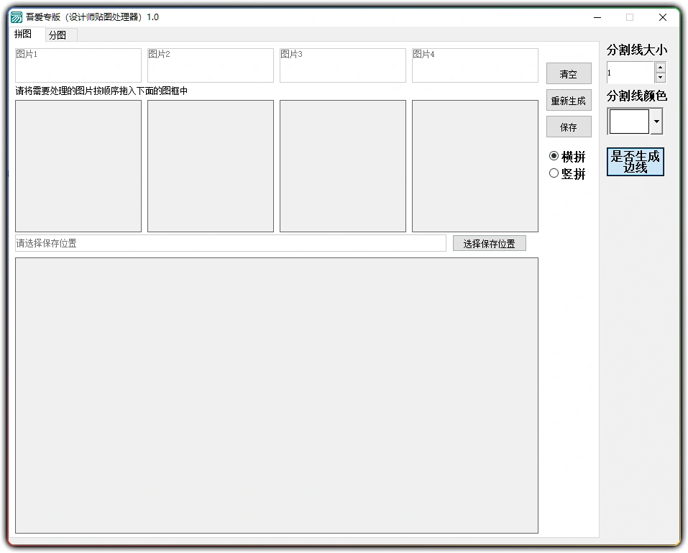Select the 横拼 radio option
The image size is (688, 553).
tap(554, 155)
